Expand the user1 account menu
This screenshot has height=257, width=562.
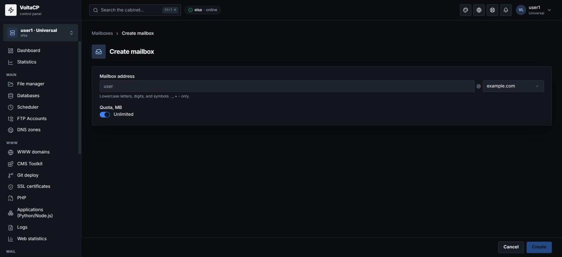click(534, 10)
